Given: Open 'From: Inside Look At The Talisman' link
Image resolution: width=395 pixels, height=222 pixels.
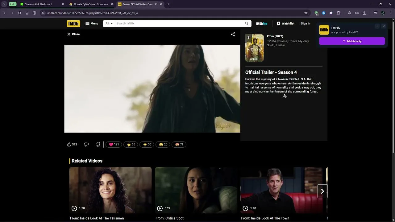Looking at the screenshot, I should [x=97, y=218].
